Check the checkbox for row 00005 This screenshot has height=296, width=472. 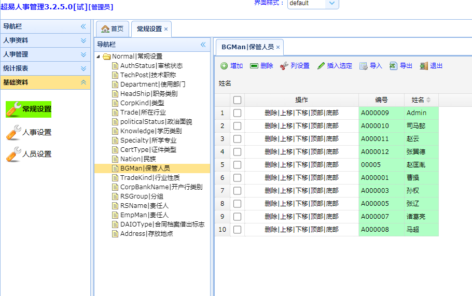237,164
